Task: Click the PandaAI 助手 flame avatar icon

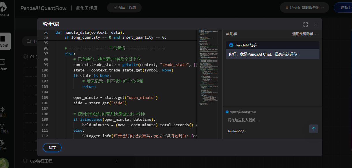Action: pos(231,45)
